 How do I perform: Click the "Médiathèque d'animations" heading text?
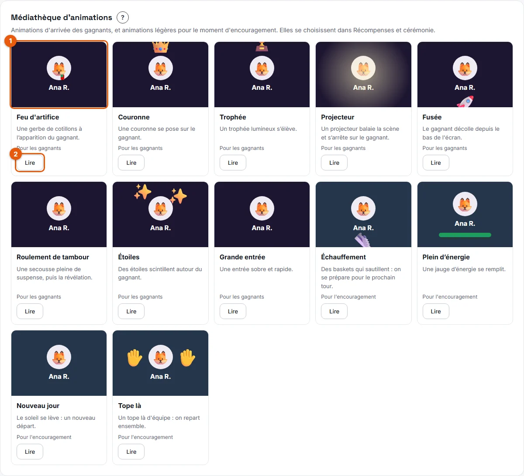coord(62,17)
